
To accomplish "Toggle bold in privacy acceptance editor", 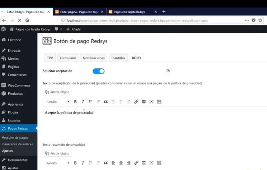I will coord(75,102).
